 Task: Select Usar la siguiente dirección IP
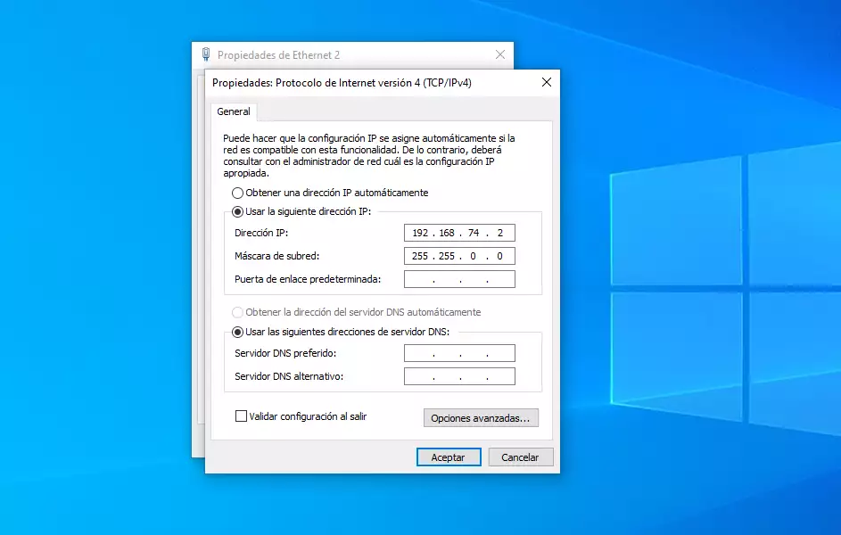pyautogui.click(x=237, y=211)
